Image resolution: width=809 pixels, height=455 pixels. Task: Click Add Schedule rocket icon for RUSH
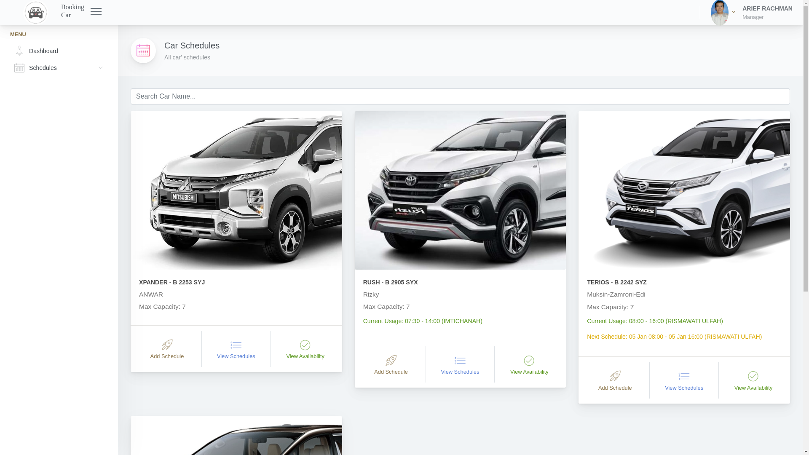391,361
